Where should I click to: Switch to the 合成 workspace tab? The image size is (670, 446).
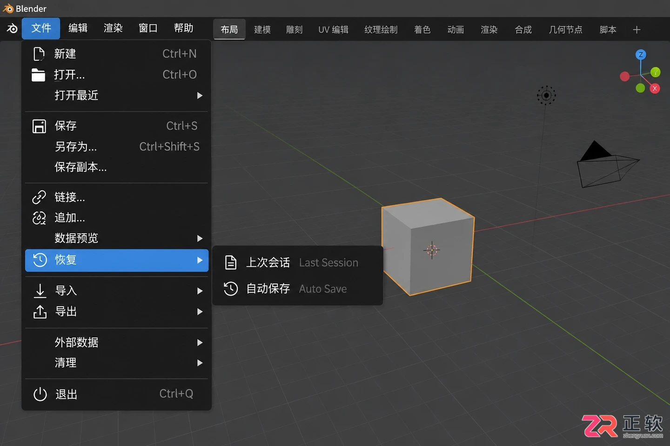(523, 30)
